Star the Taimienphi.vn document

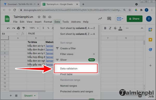click(39, 17)
